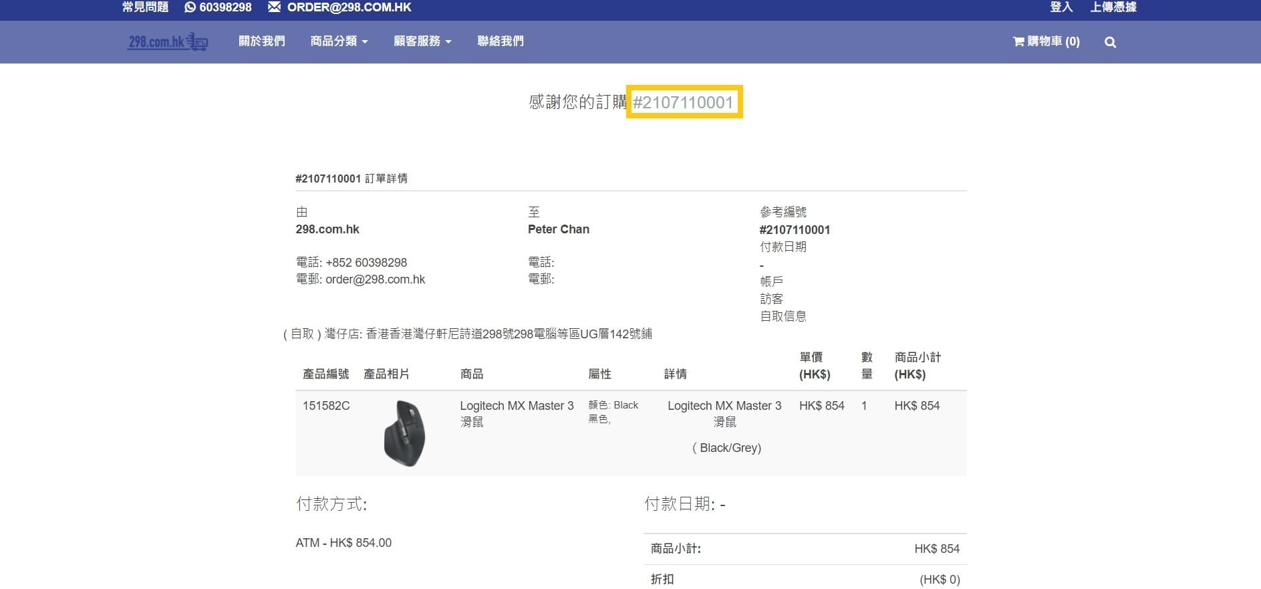The image size is (1261, 589).
Task: Click the 產品編號 column header
Action: coord(326,374)
